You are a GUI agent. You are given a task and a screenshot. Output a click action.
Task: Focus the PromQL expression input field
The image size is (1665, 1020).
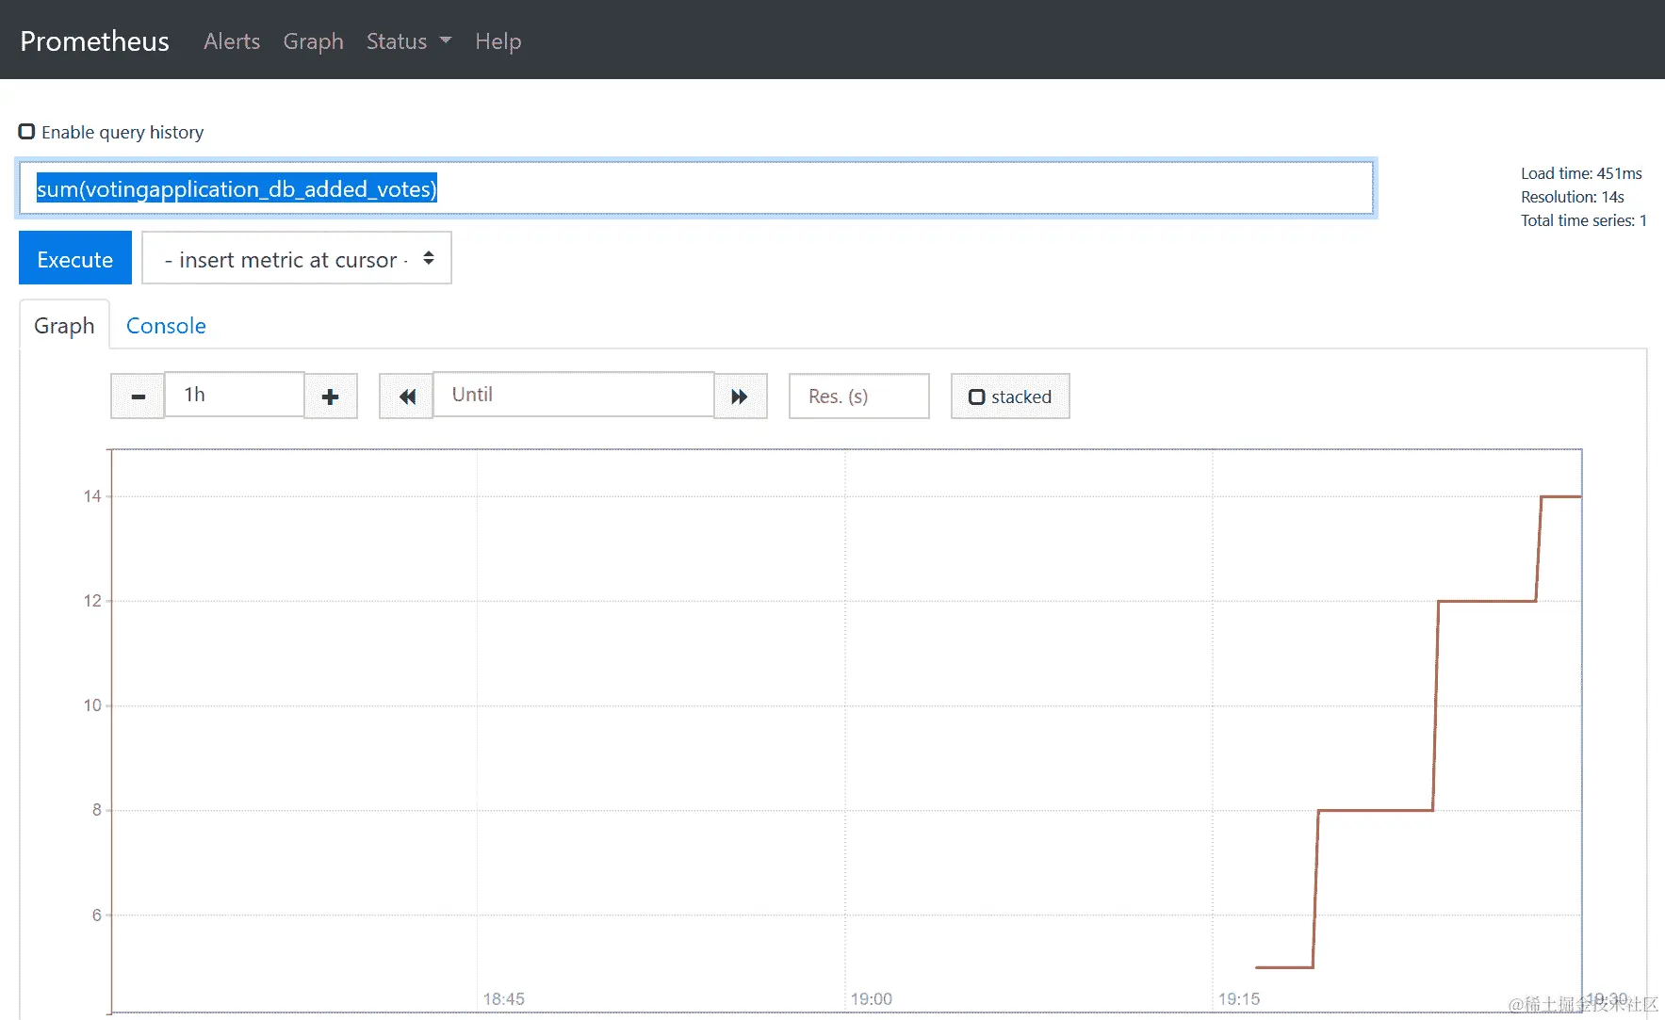coord(696,188)
